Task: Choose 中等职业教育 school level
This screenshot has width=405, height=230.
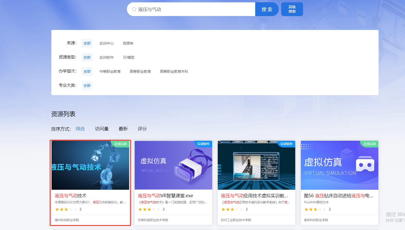Action: coord(110,71)
